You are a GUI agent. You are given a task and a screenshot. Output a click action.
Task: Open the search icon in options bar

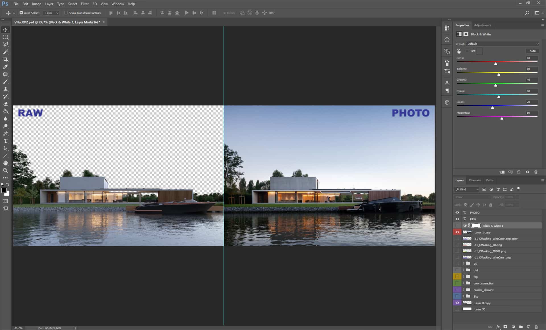point(527,13)
